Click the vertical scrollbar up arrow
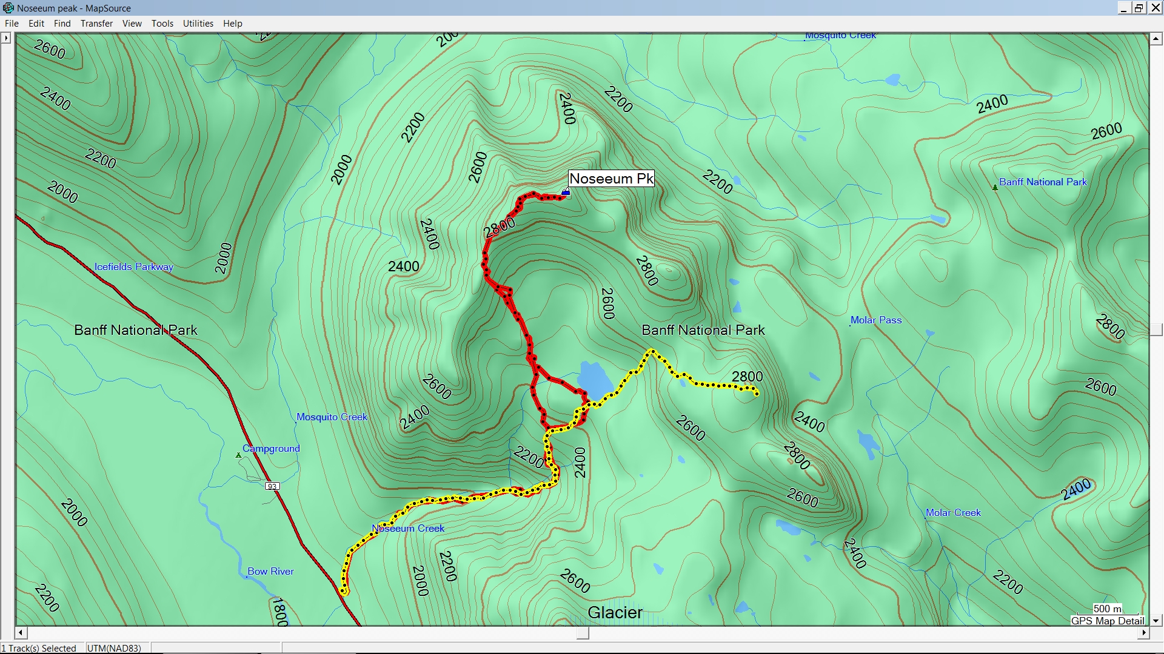Image resolution: width=1164 pixels, height=654 pixels. pyautogui.click(x=1156, y=39)
